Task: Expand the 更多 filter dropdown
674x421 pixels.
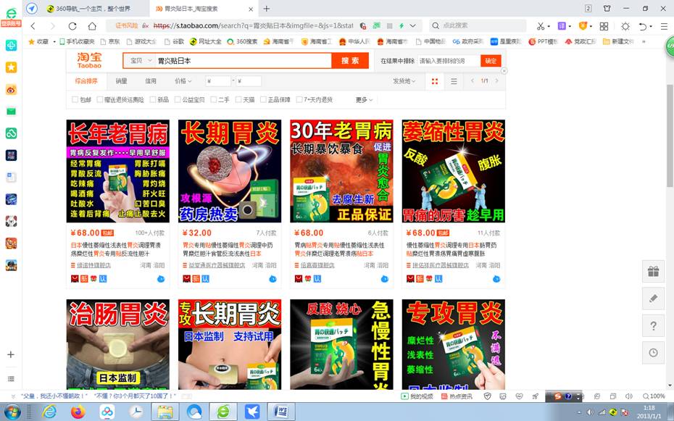Action: 362,100
